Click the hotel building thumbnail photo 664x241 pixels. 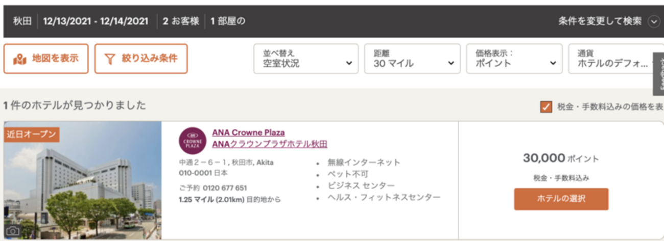tap(82, 189)
